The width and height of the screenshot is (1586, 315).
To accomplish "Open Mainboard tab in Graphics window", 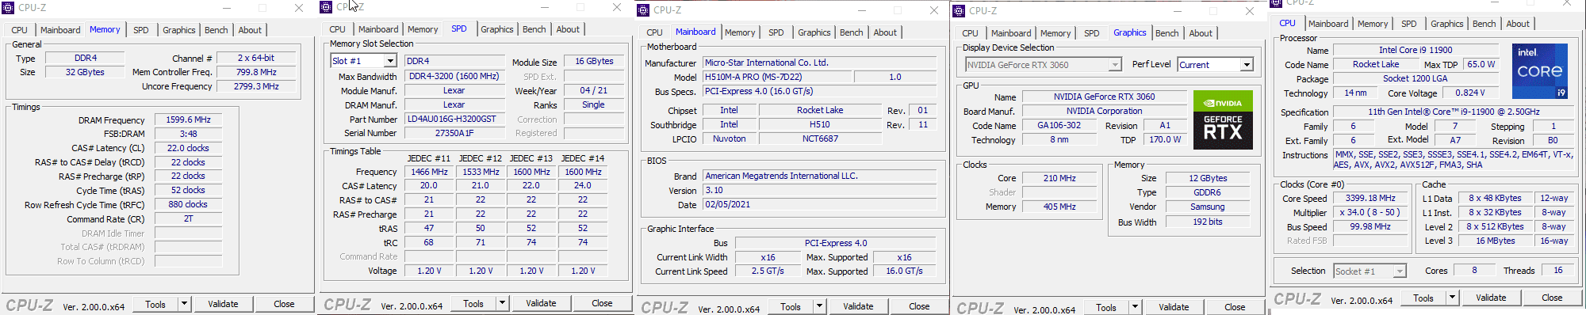I will click(x=1011, y=33).
